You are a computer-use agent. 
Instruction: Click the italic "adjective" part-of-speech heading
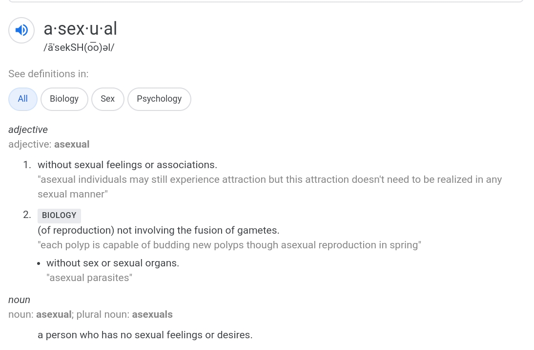click(x=28, y=130)
